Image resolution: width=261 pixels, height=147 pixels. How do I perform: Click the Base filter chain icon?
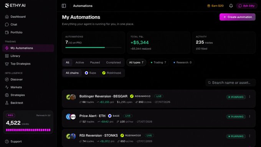click(86, 73)
